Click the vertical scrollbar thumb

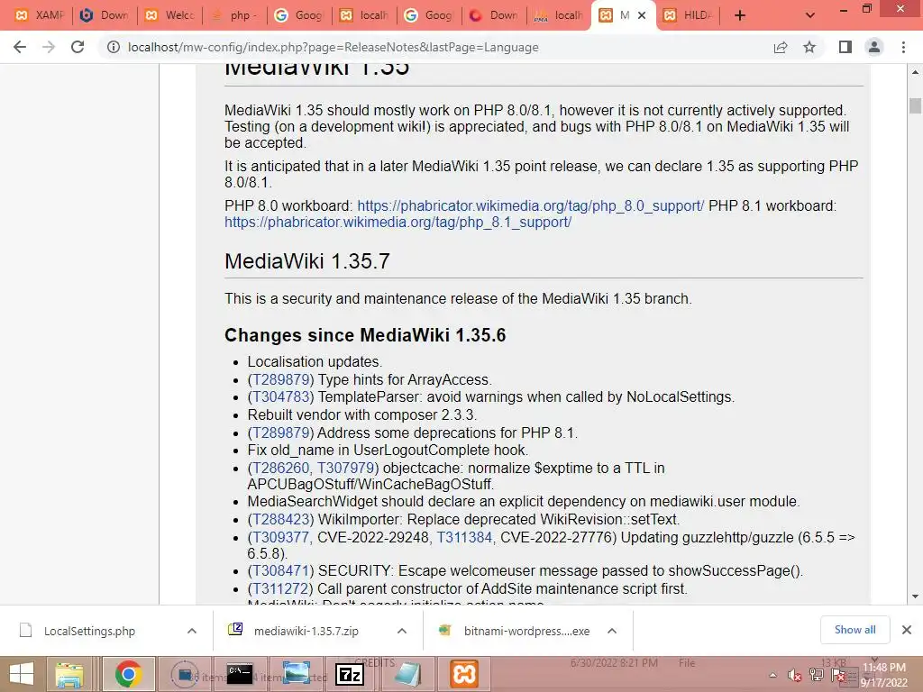coord(915,105)
